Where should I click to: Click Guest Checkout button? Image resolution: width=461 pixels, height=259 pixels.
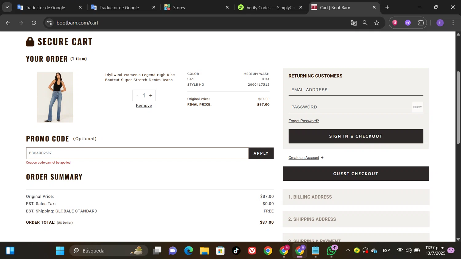356,174
